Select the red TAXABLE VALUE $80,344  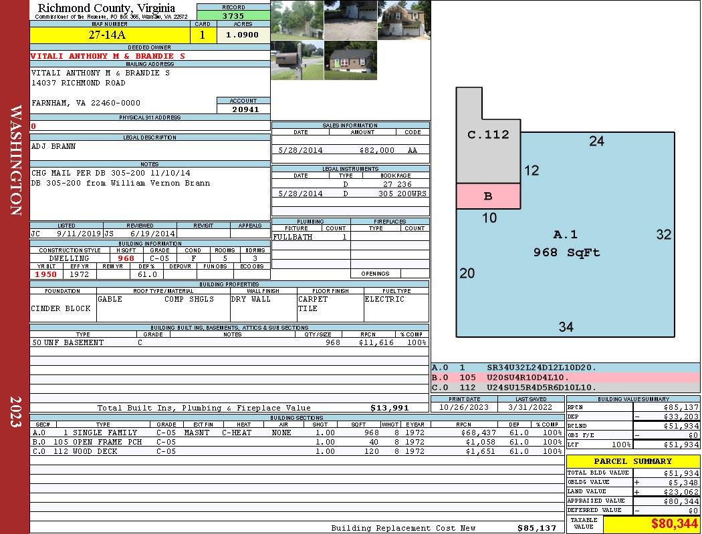coord(674,524)
